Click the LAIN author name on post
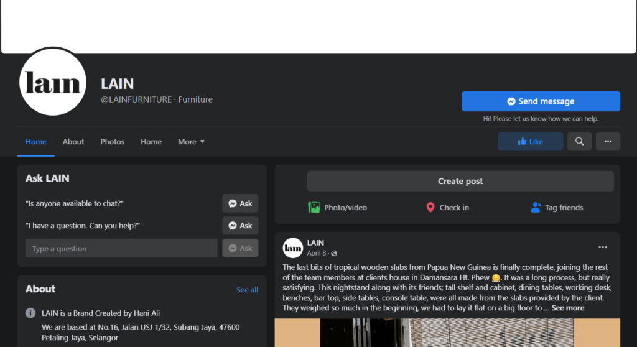 click(315, 243)
